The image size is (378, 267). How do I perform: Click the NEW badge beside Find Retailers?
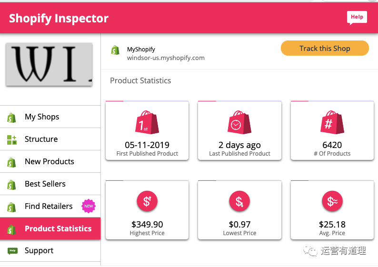(89, 206)
